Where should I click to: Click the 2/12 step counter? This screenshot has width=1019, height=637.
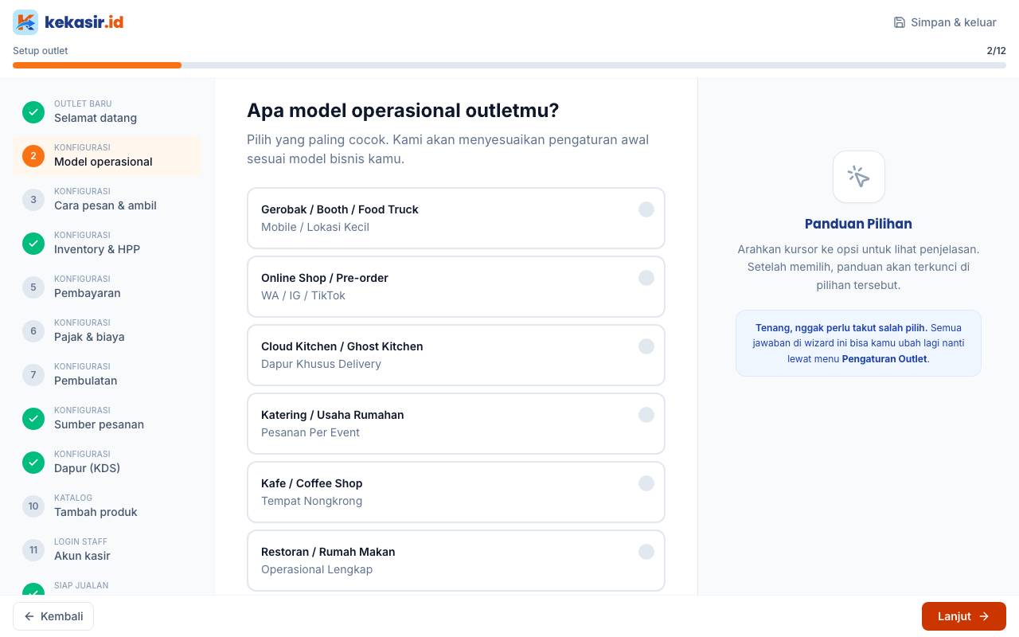996,51
